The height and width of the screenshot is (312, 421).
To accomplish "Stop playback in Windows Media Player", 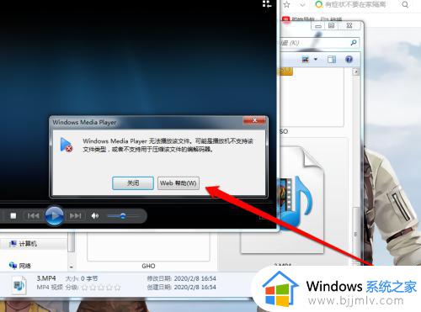I will pyautogui.click(x=13, y=215).
